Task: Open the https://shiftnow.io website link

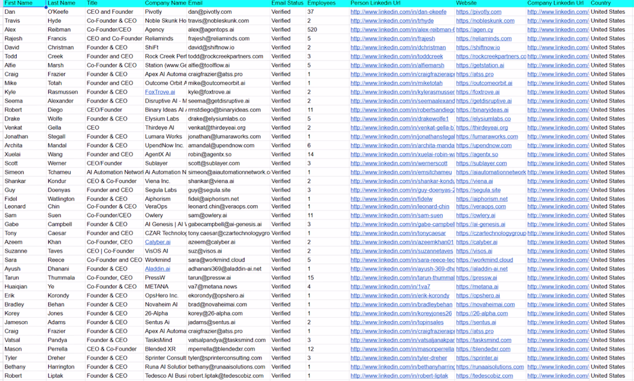Action: point(478,47)
